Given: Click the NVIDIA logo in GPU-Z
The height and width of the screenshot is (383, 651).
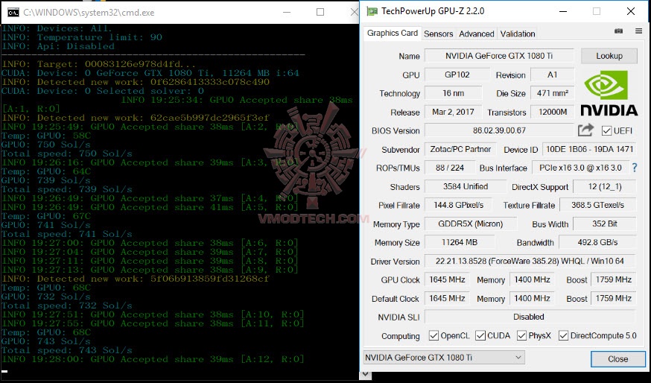Looking at the screenshot, I should (x=609, y=93).
